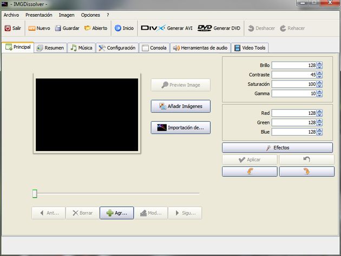The height and width of the screenshot is (256, 341).
Task: Delete image with the Borrar button
Action: (82, 213)
